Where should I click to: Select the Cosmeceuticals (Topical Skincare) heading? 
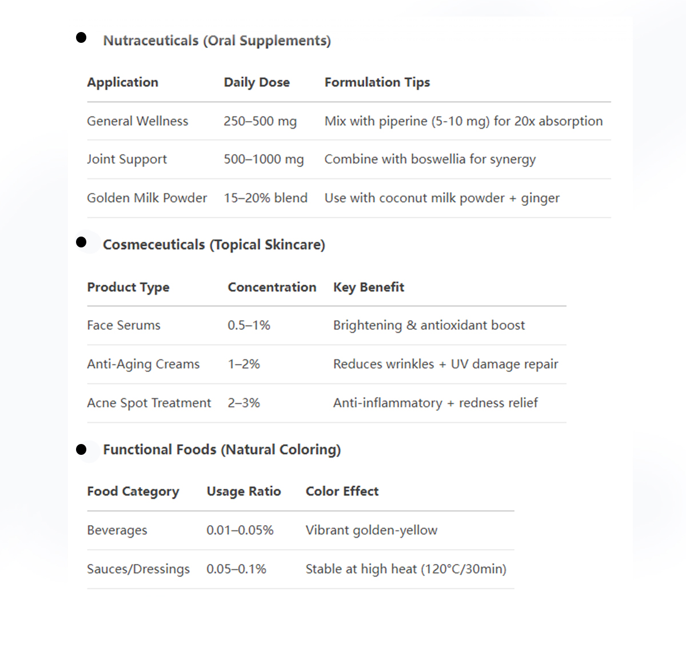[214, 245]
